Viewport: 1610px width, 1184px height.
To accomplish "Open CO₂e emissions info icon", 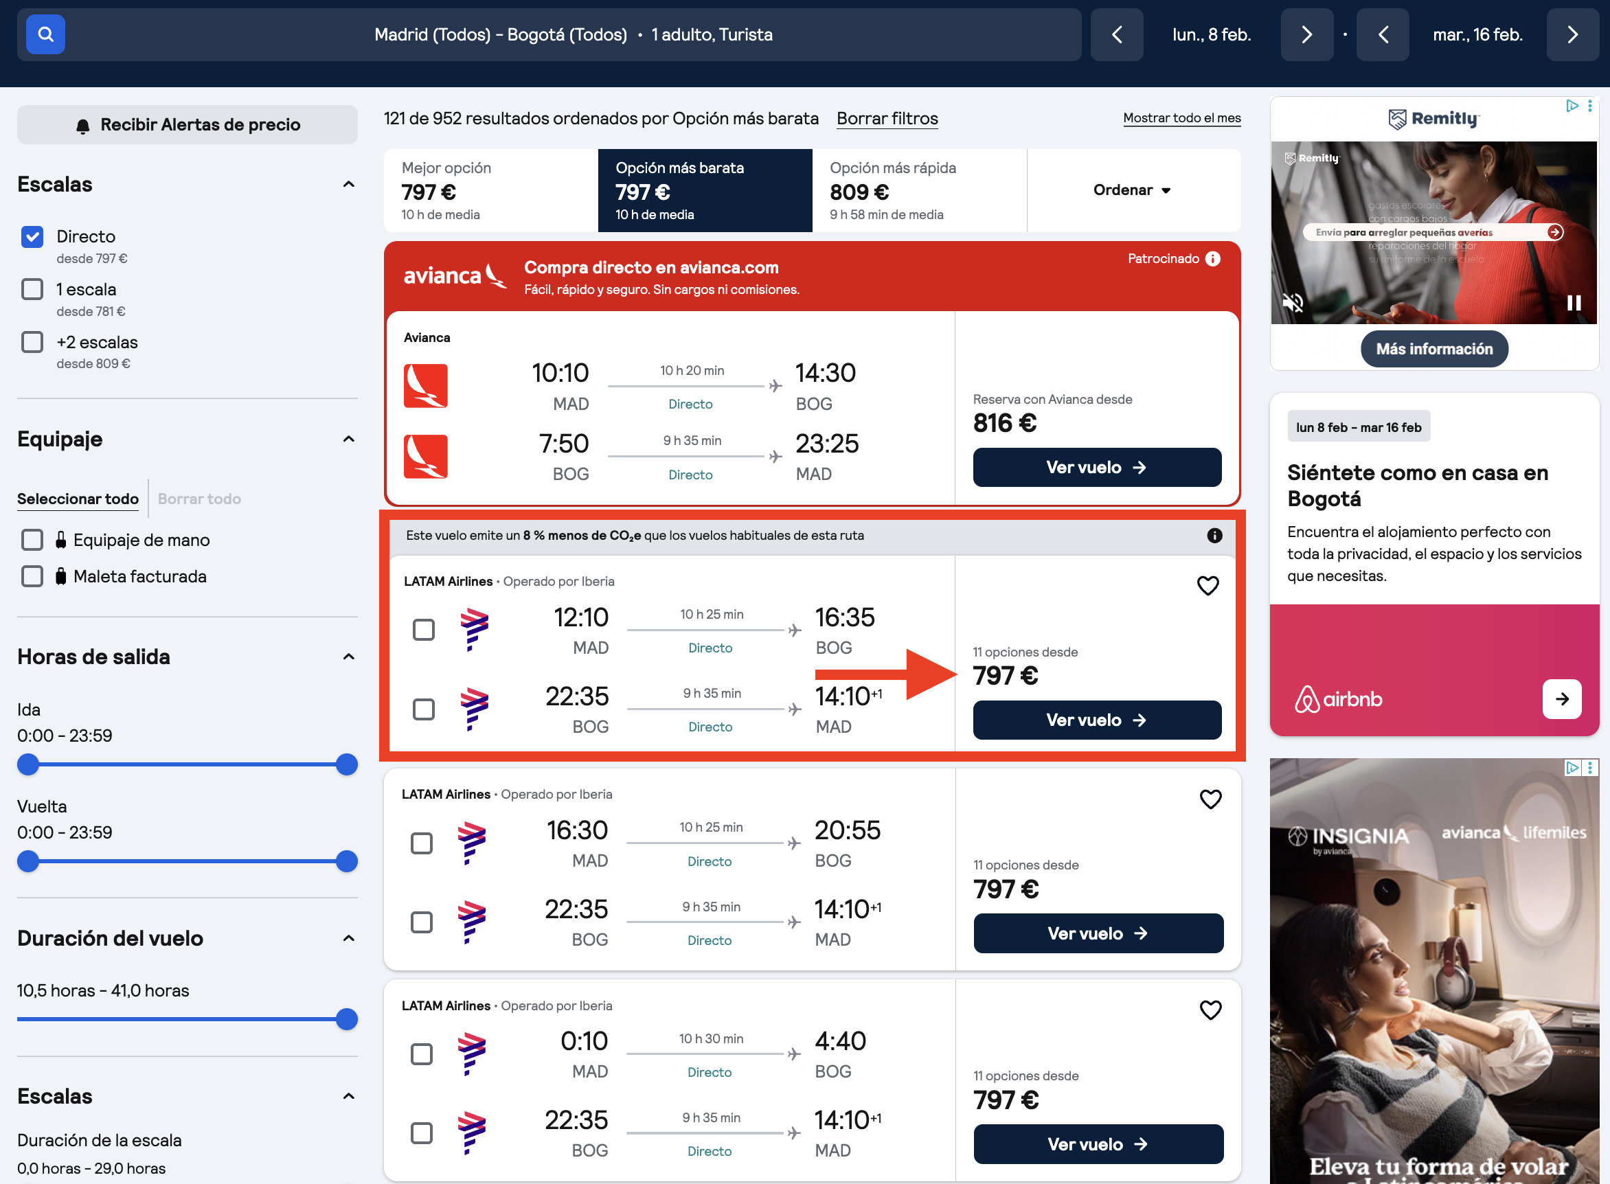I will pos(1214,536).
